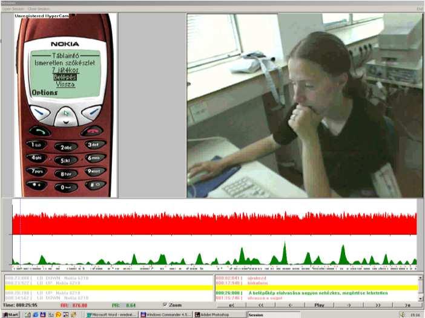Switch to Windows Commander in the taskbar

tap(166, 315)
